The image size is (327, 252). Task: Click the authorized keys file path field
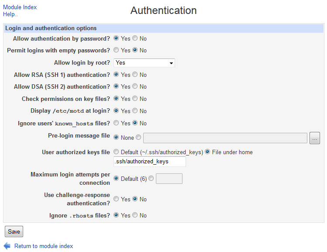149,162
